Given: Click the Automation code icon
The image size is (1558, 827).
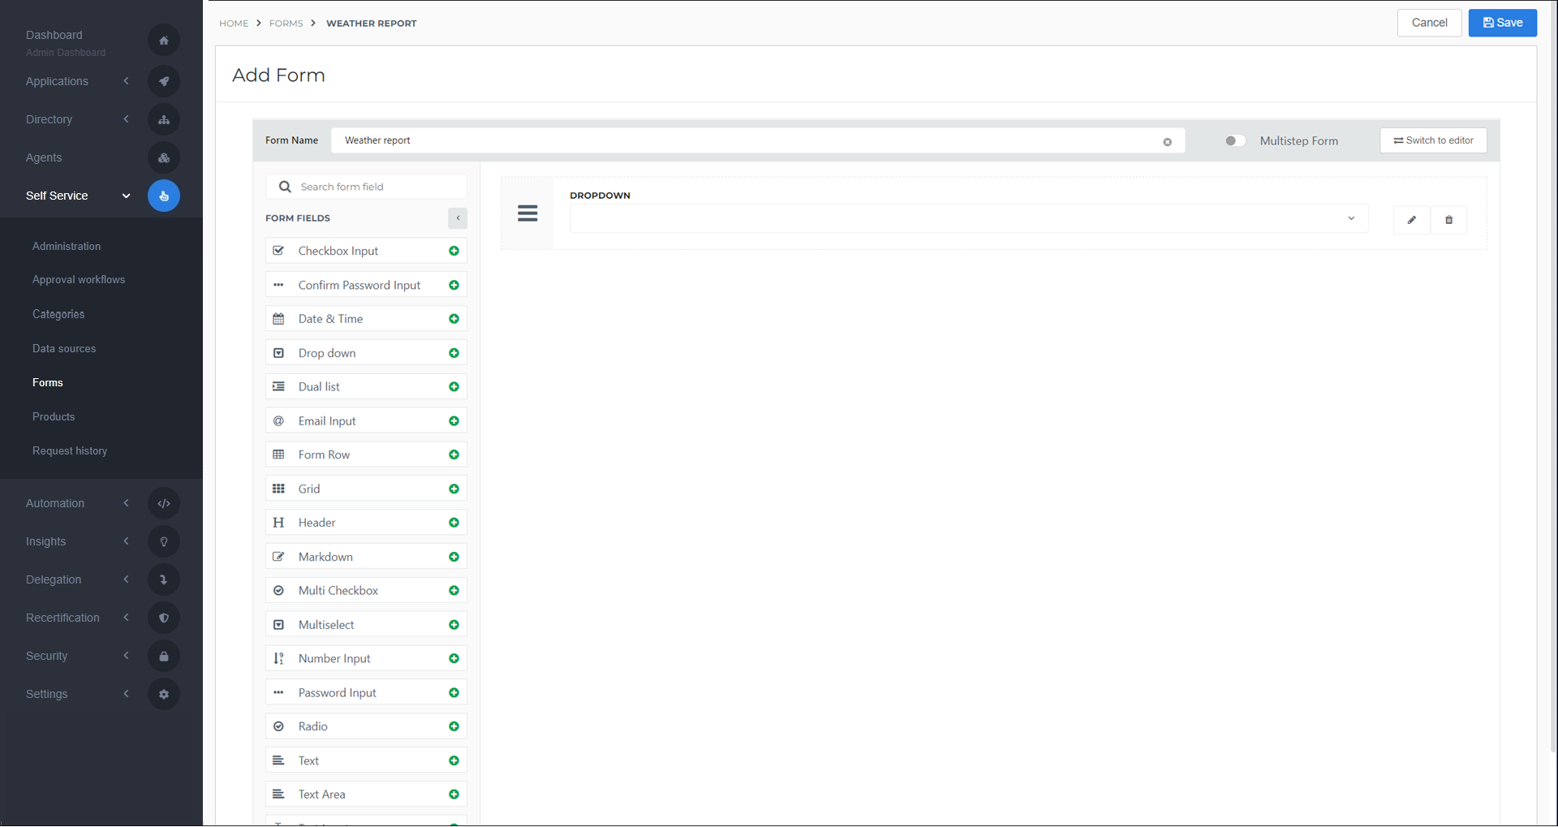Looking at the screenshot, I should click(164, 503).
